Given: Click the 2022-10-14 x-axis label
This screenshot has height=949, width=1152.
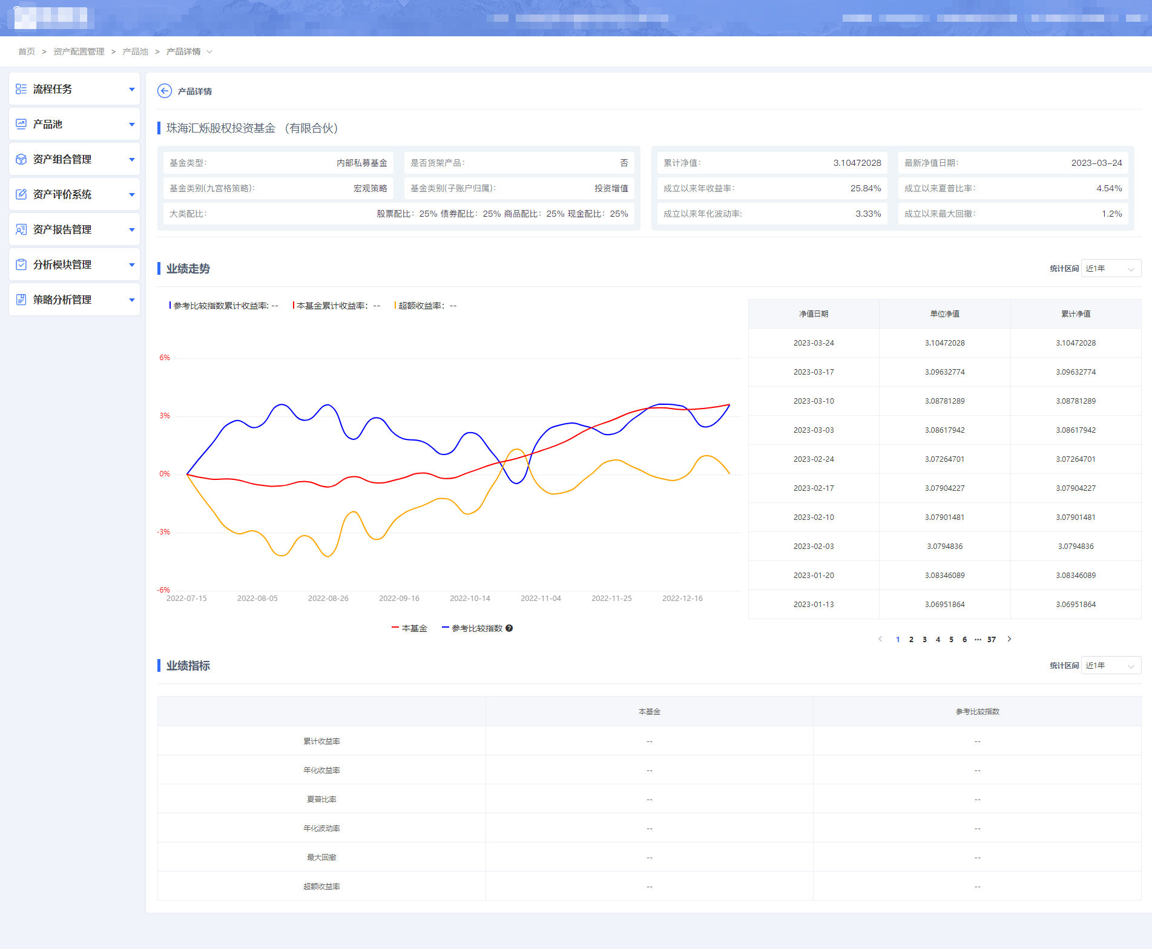Looking at the screenshot, I should pyautogui.click(x=470, y=599).
